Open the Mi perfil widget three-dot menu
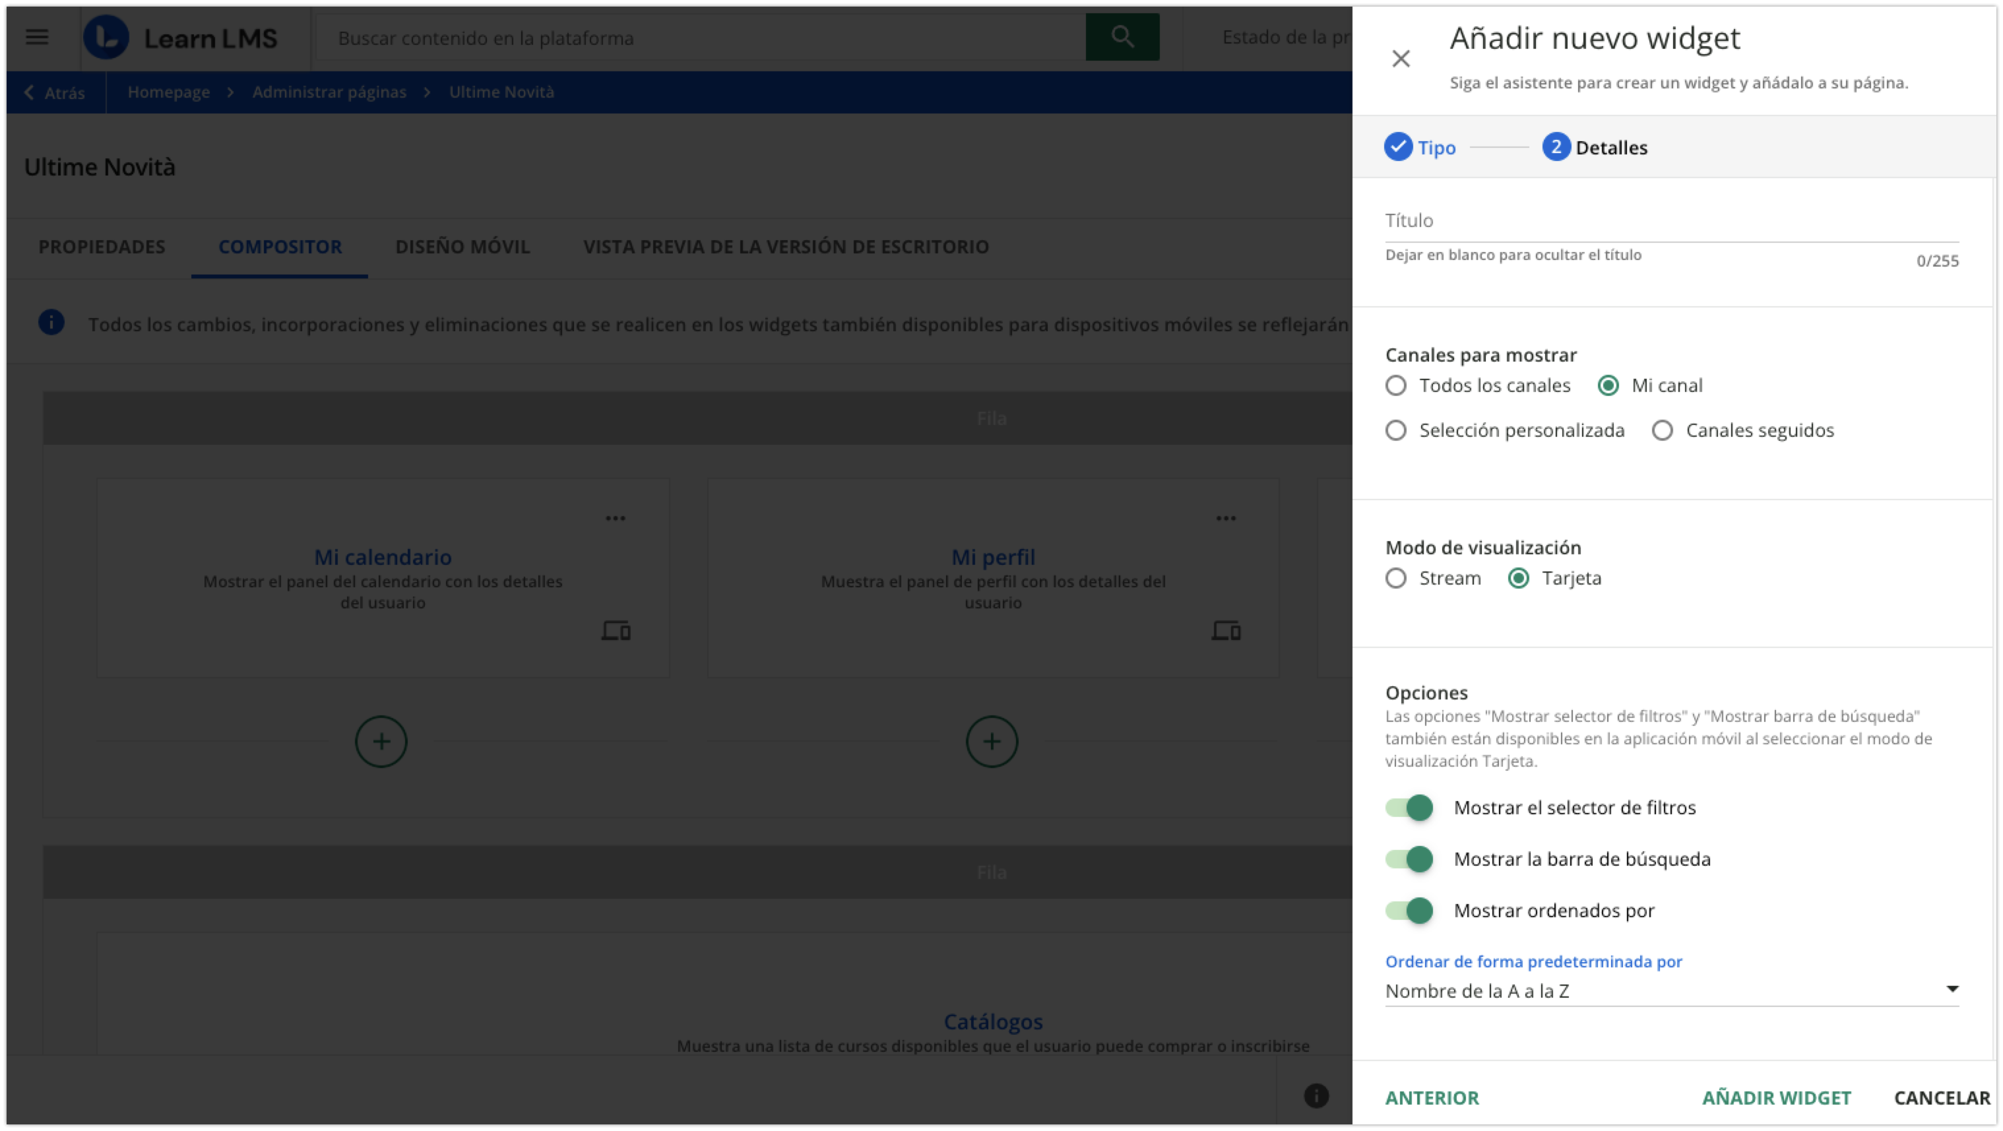Image resolution: width=2003 pixels, height=1131 pixels. pyautogui.click(x=1225, y=518)
